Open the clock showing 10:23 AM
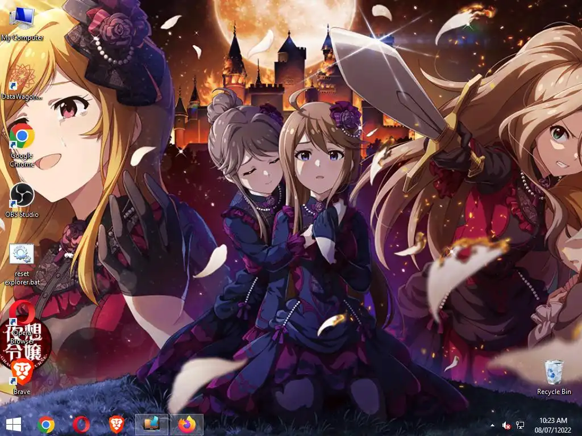The image size is (582, 436). coord(552,425)
